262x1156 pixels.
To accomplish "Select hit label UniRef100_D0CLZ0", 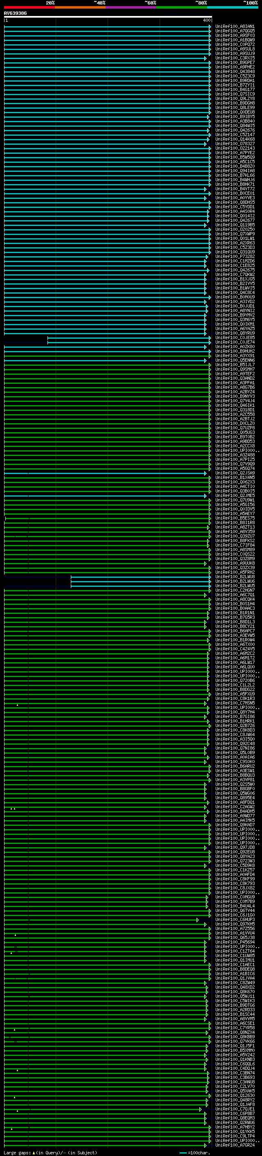I will coord(235,423).
